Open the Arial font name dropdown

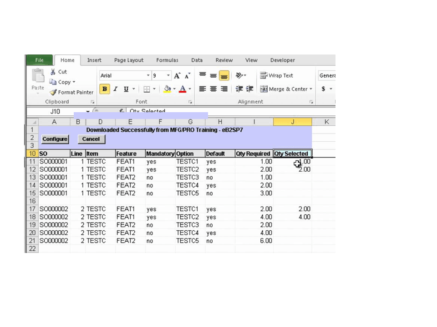click(x=148, y=76)
